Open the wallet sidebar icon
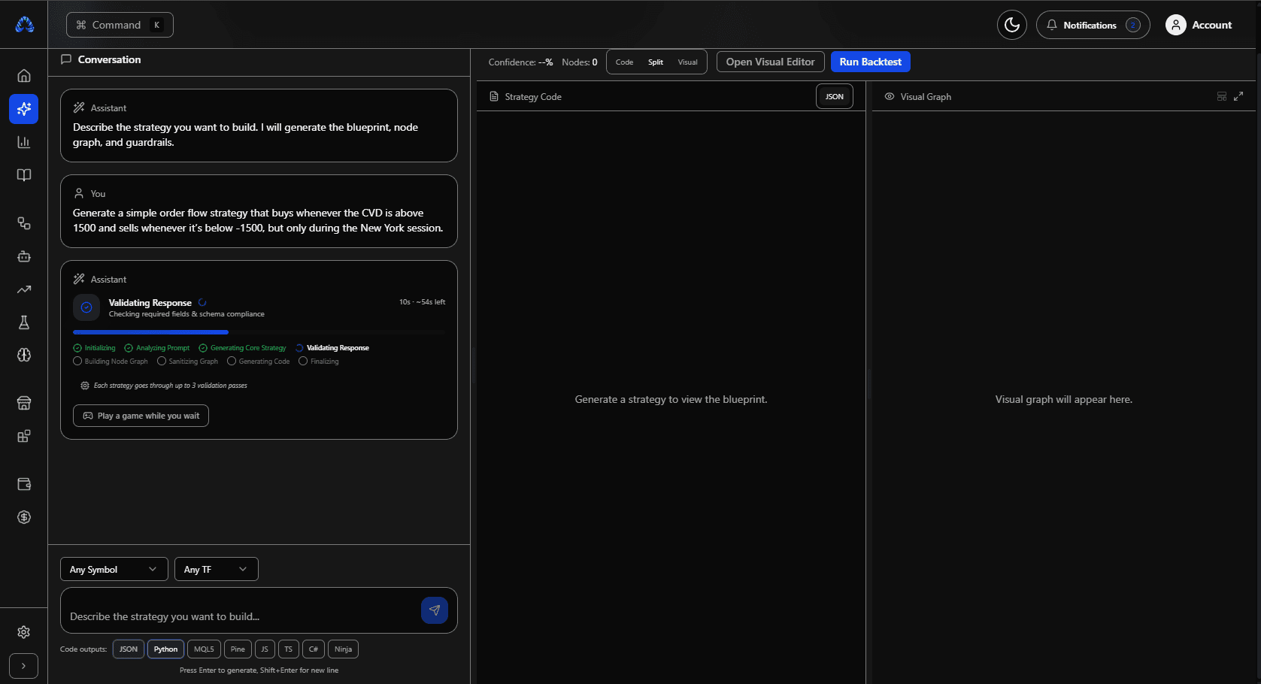 click(x=24, y=484)
